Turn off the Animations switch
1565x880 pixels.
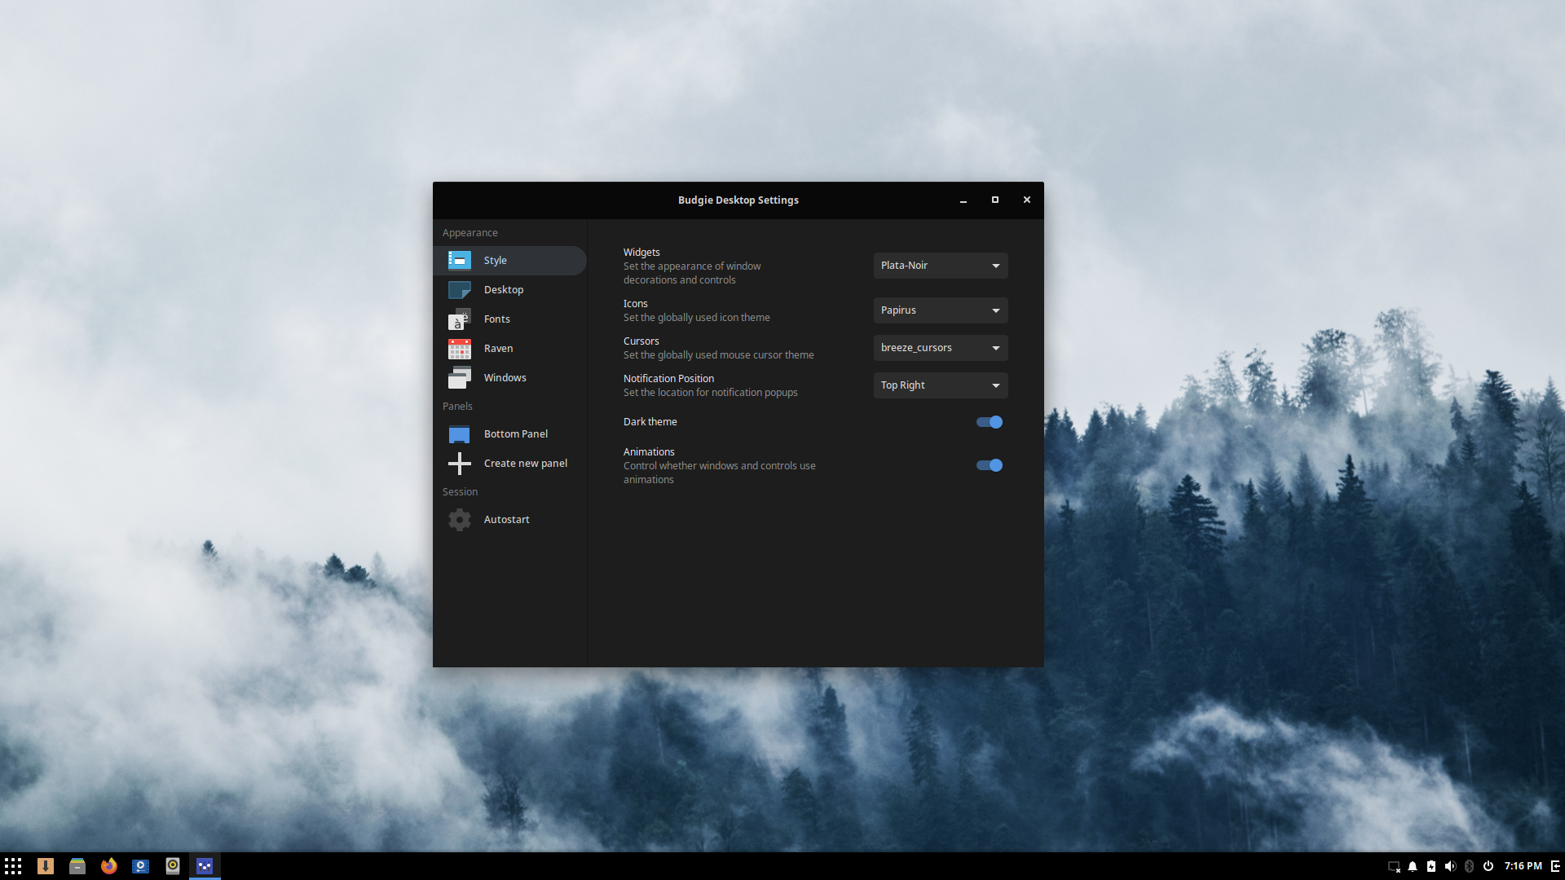coord(990,465)
